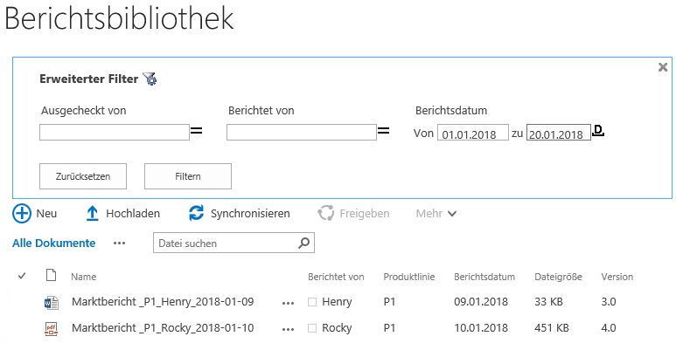The width and height of the screenshot is (676, 350).
Task: Click the filter settings icon beside Erweiterter Filter
Action: point(150,79)
